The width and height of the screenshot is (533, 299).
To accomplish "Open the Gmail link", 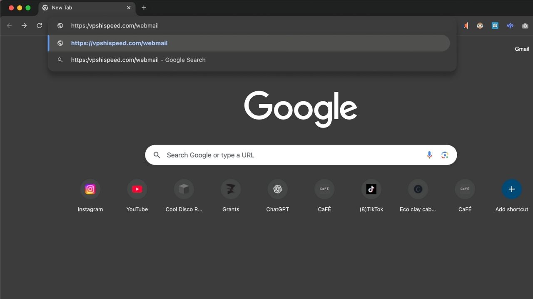I will 522,49.
